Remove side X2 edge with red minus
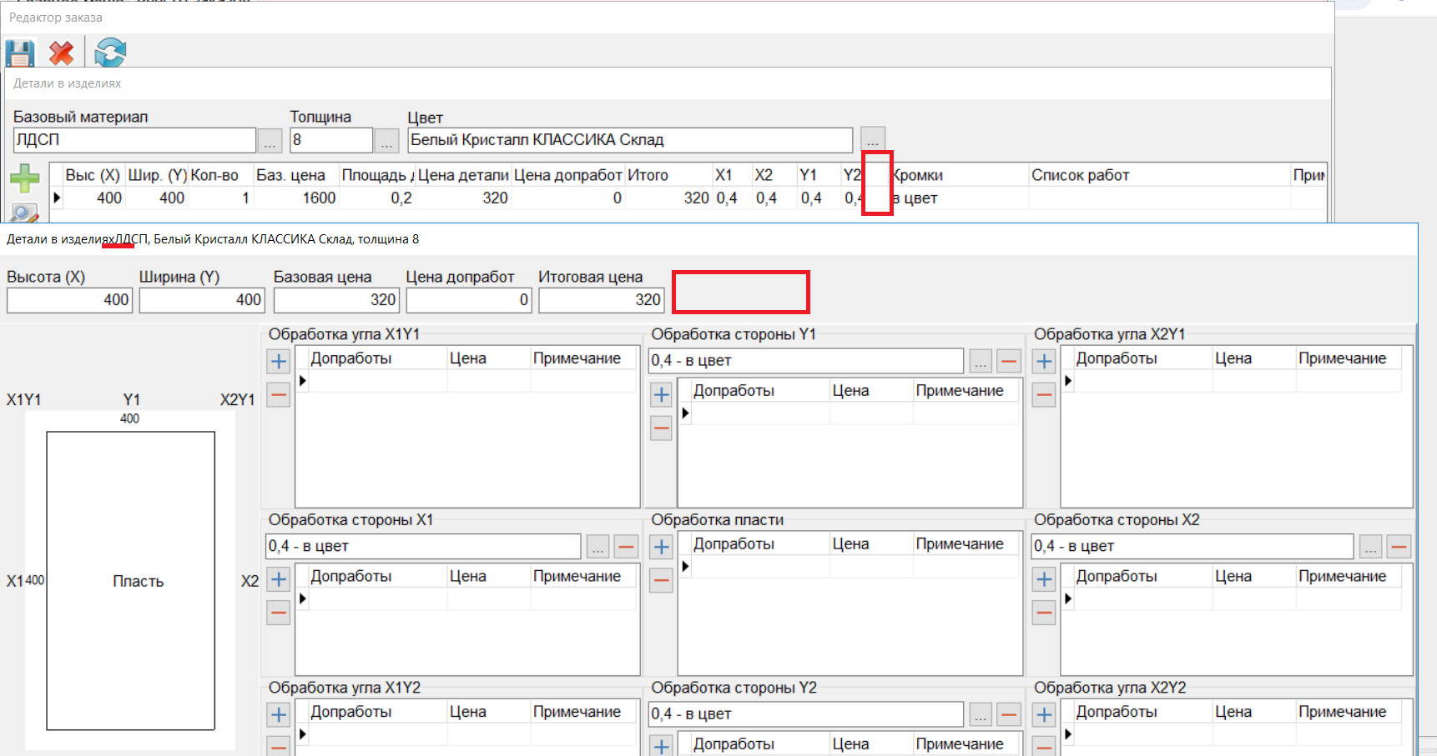Screen dimensions: 1437x756 (1399, 547)
